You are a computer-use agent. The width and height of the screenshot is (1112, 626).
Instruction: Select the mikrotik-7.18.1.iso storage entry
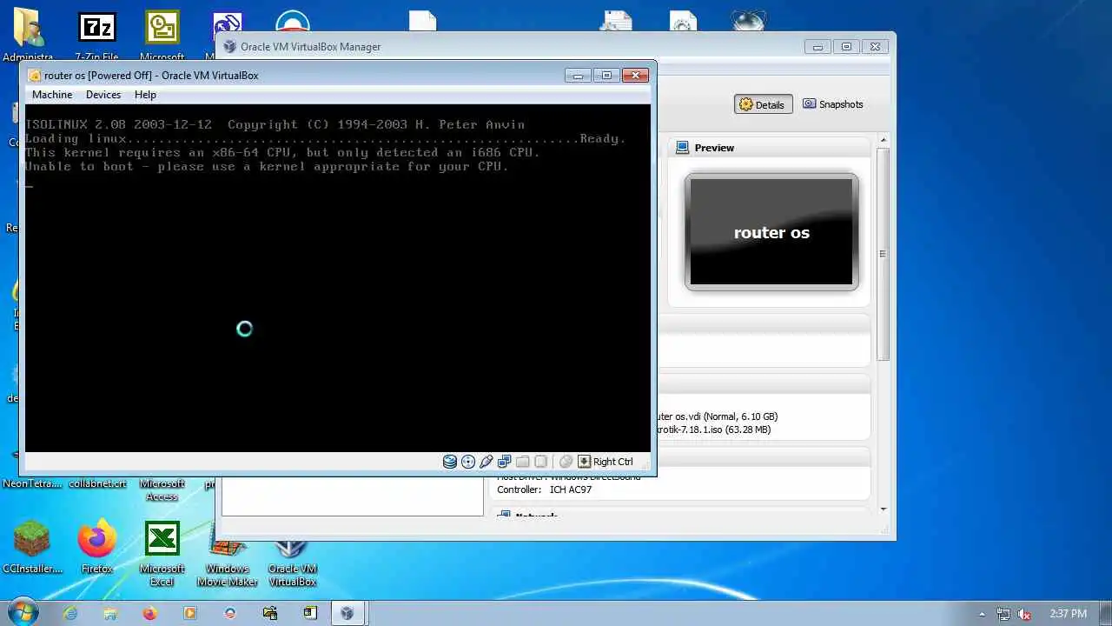(x=714, y=430)
